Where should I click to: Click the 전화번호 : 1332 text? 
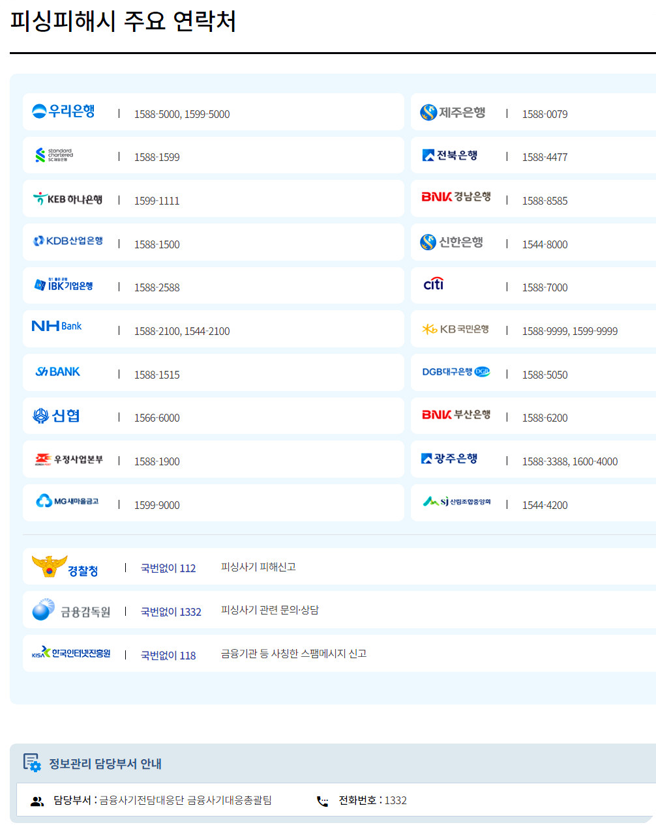pos(372,800)
